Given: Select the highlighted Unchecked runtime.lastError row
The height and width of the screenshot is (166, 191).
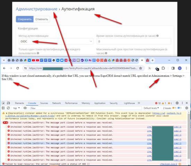Looking at the screenshot, I should 96,143.
